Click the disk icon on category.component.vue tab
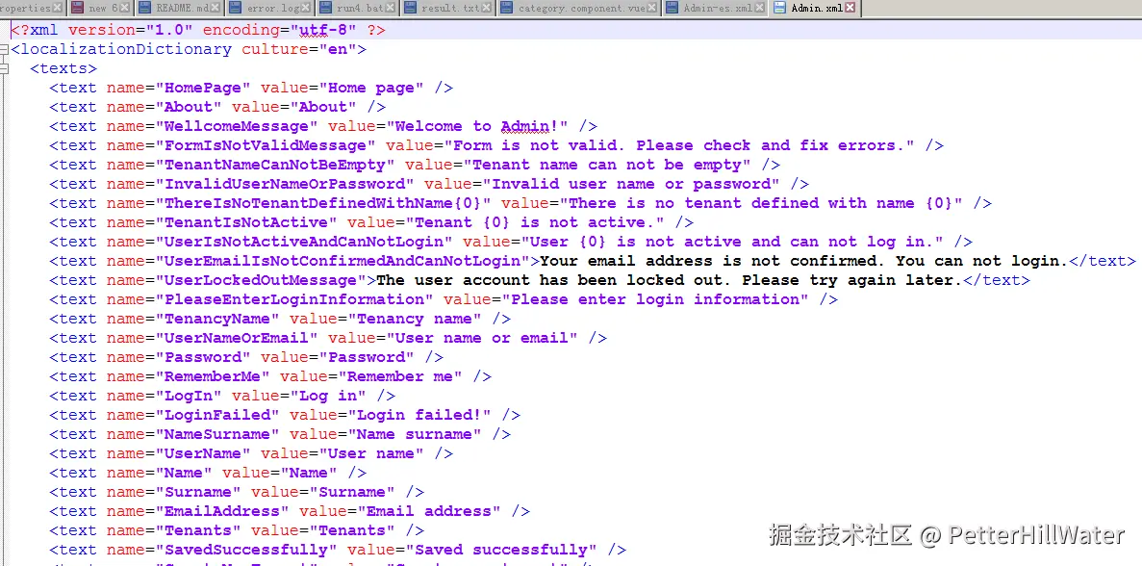Viewport: 1142px width, 566px height. 508,8
